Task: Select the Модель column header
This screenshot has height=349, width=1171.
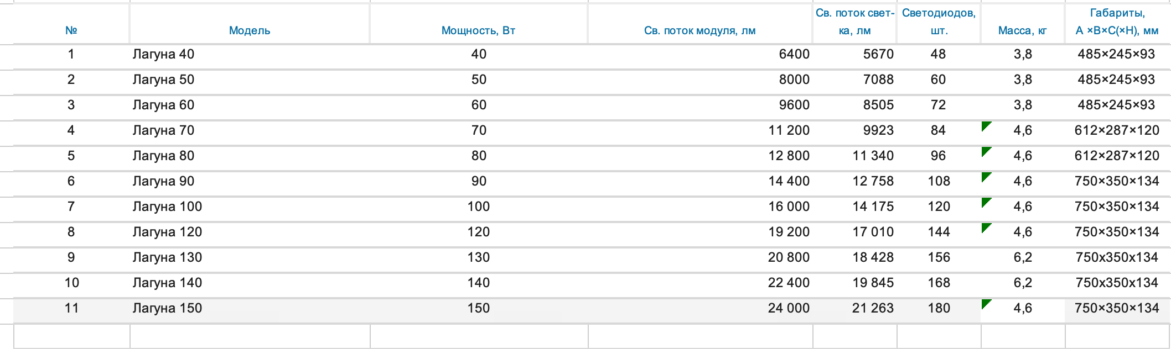Action: pyautogui.click(x=249, y=30)
